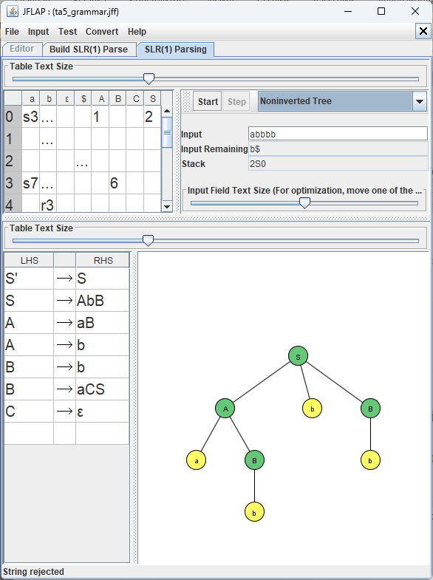Click the parse table vertical scrollbar thumb
The image size is (433, 580).
click(x=167, y=132)
